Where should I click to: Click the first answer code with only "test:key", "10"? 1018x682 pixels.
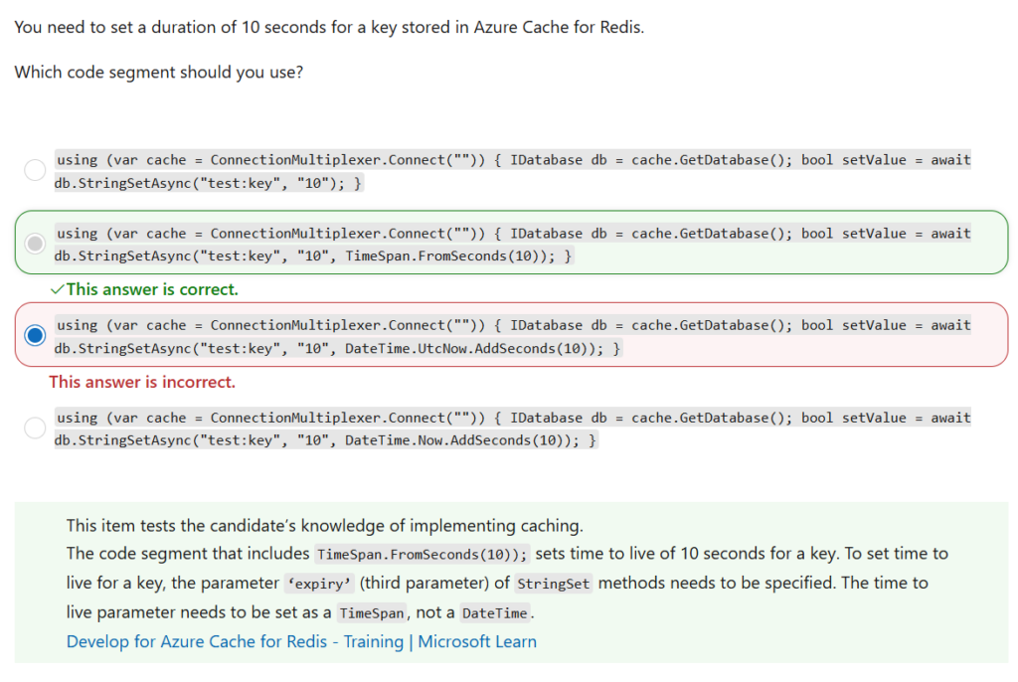513,171
